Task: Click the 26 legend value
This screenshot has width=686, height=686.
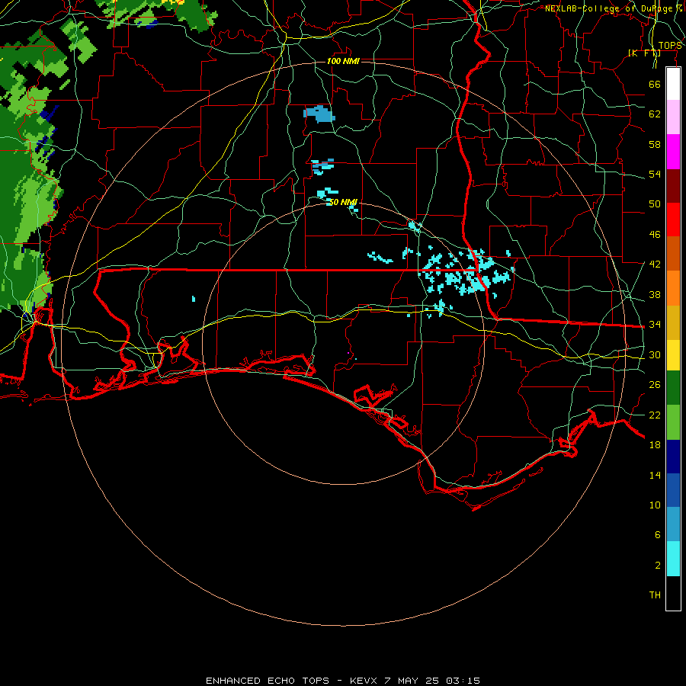Action: click(655, 385)
